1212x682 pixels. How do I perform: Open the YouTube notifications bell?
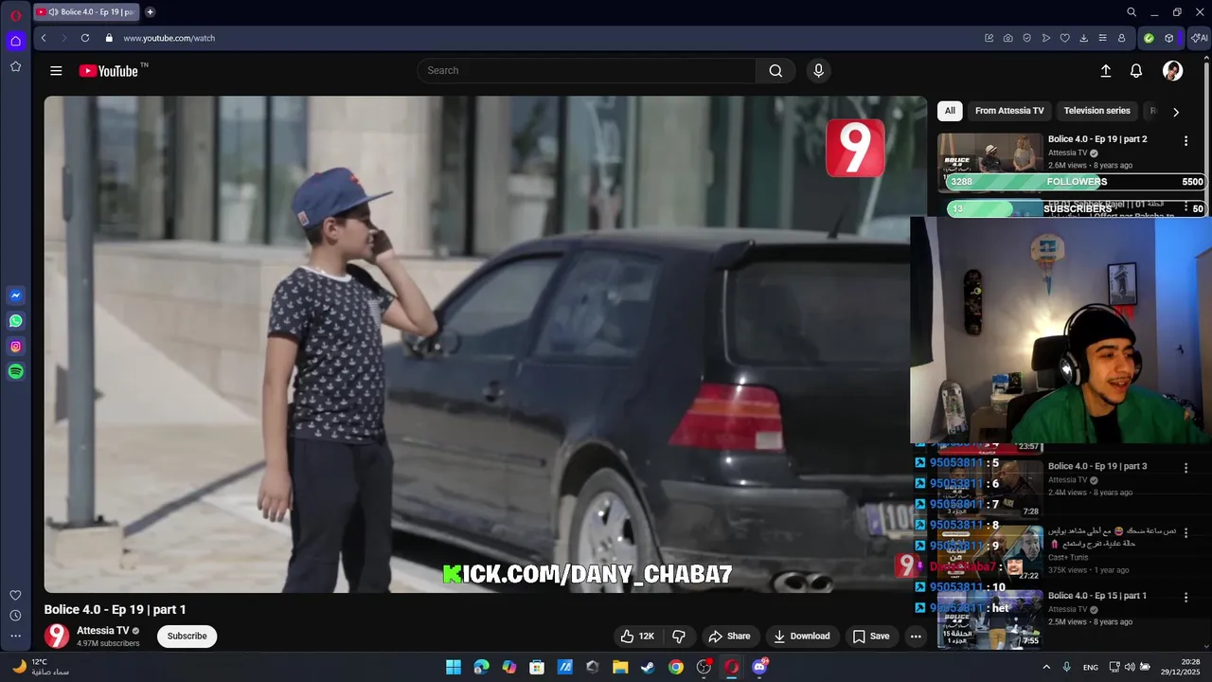1136,71
